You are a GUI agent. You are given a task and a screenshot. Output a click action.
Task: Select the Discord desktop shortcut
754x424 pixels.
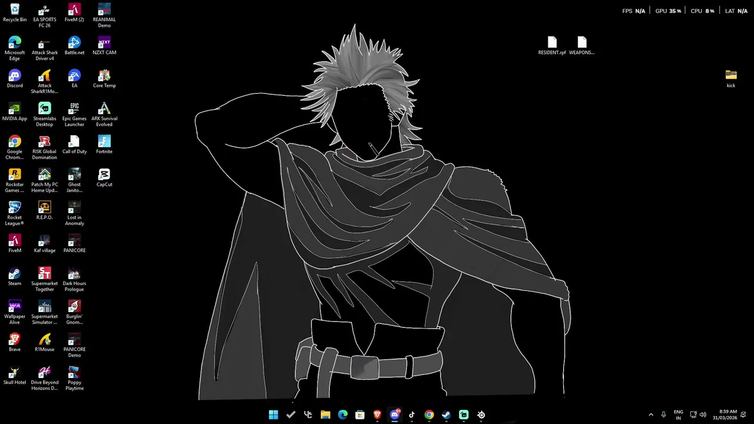tap(15, 79)
